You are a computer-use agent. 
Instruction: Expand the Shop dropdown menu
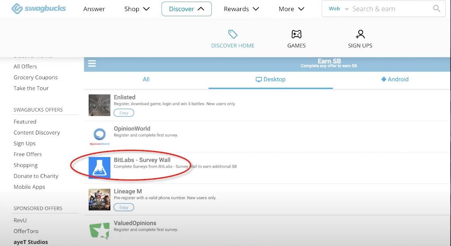137,9
